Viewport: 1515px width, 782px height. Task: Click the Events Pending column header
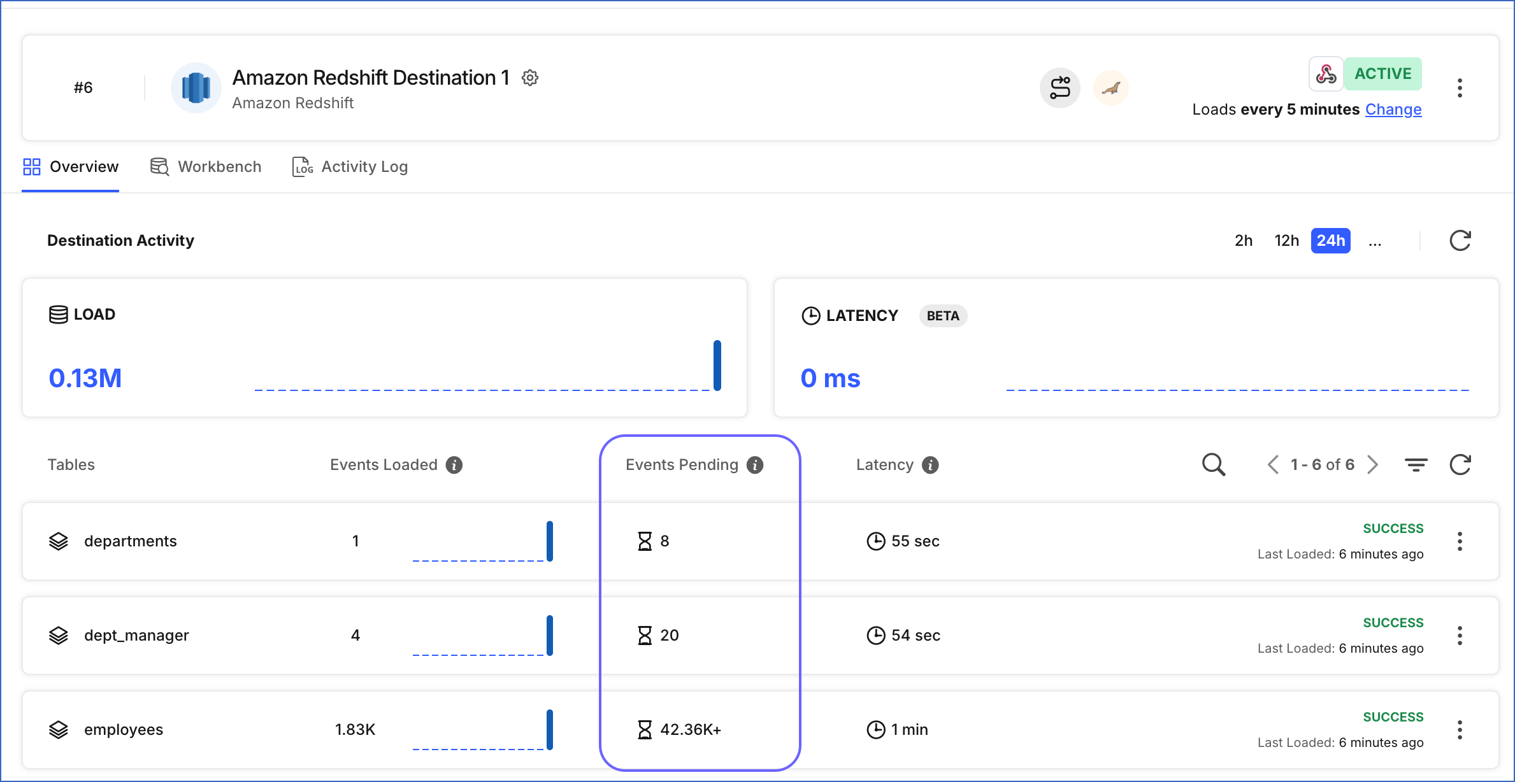pos(682,465)
